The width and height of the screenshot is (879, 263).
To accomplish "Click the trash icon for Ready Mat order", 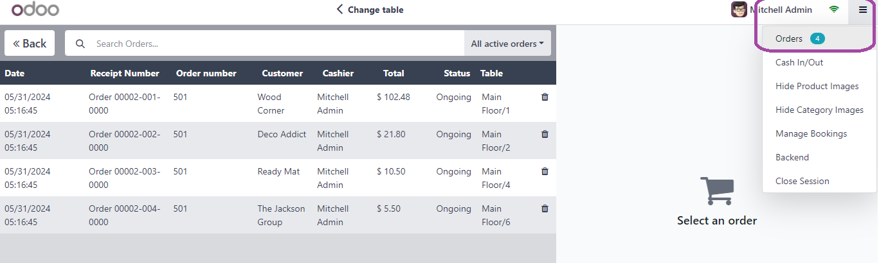I will point(545,171).
